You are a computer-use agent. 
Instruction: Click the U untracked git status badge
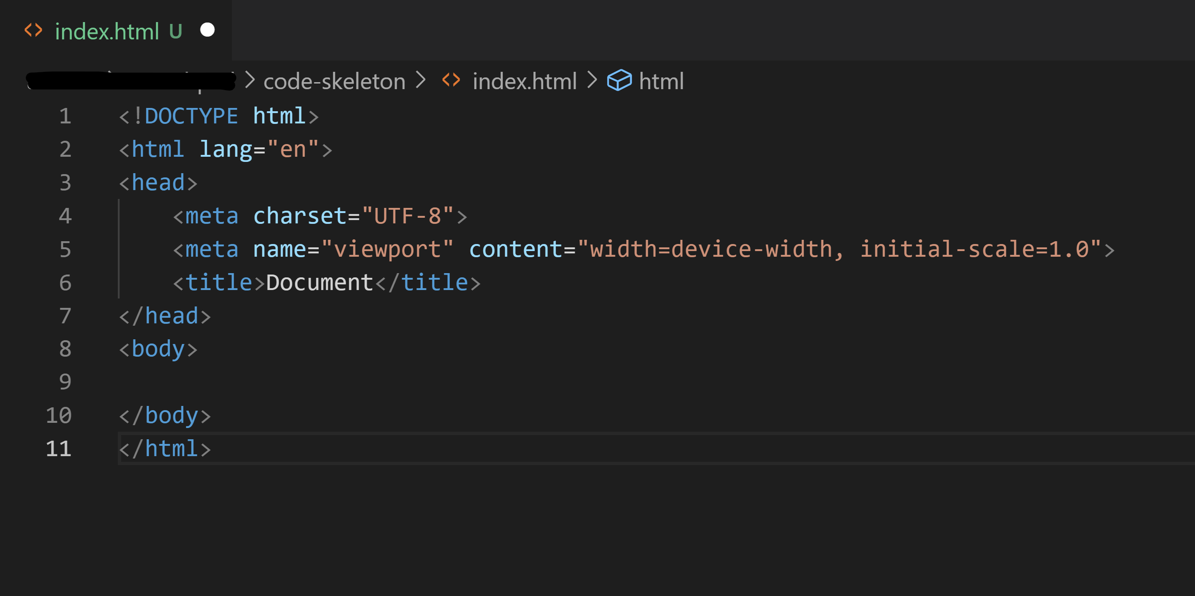click(x=176, y=31)
